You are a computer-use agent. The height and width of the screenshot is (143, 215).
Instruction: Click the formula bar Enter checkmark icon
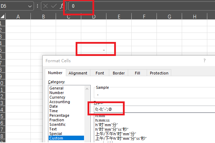tap(54, 6)
